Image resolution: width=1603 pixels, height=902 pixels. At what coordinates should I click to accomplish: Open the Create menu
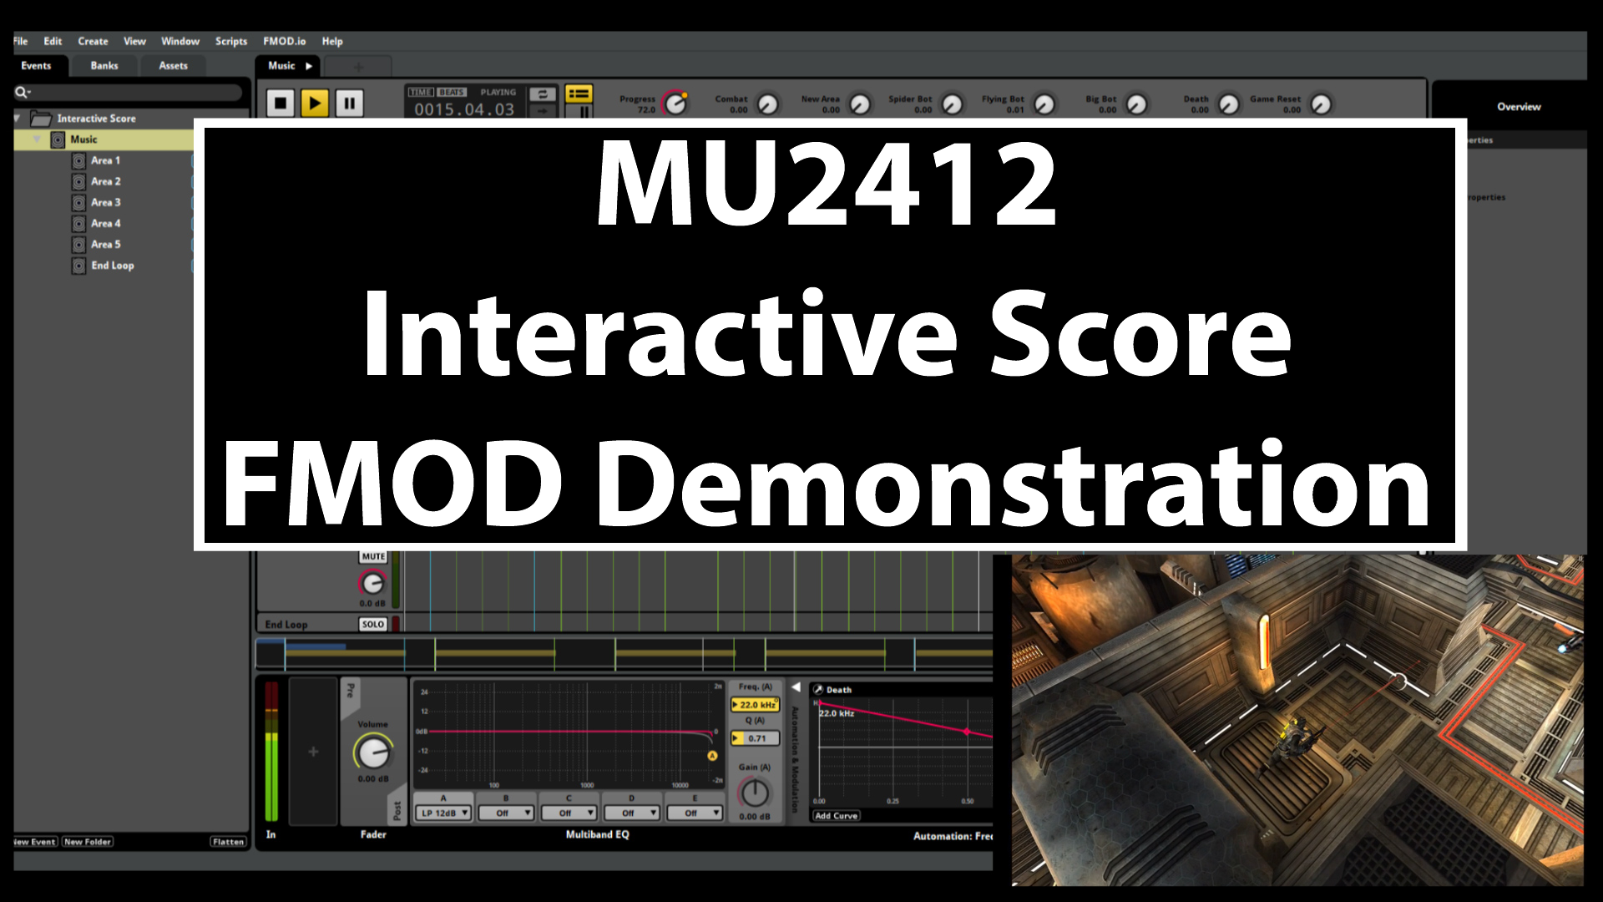click(93, 41)
